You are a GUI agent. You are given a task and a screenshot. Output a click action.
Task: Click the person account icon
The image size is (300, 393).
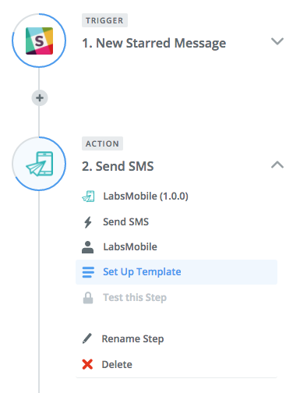87,247
